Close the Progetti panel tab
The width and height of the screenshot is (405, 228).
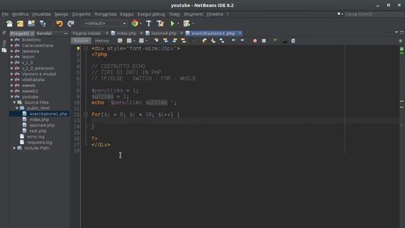[x=32, y=34]
